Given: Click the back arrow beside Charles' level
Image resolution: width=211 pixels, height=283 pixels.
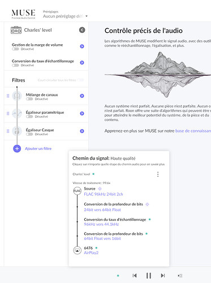Looking at the screenshot, I should (x=82, y=30).
